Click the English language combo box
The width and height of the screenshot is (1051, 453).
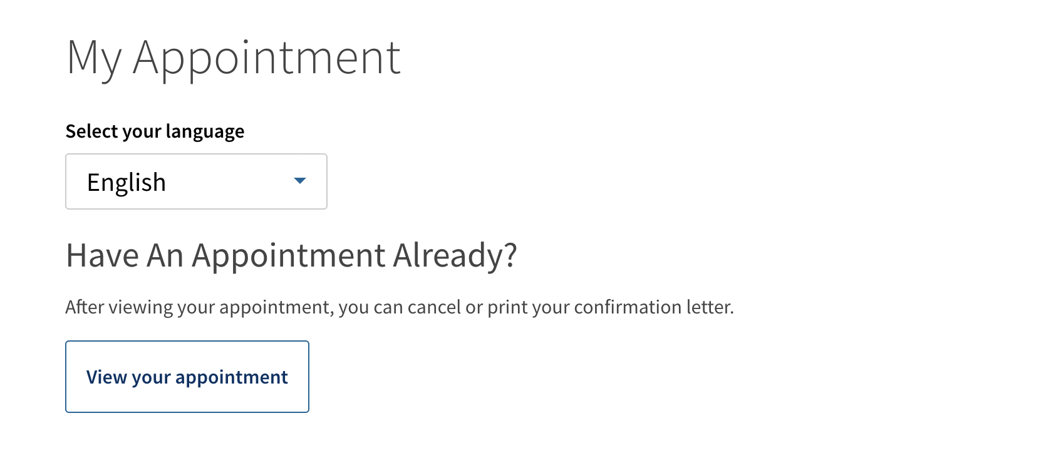pos(196,181)
